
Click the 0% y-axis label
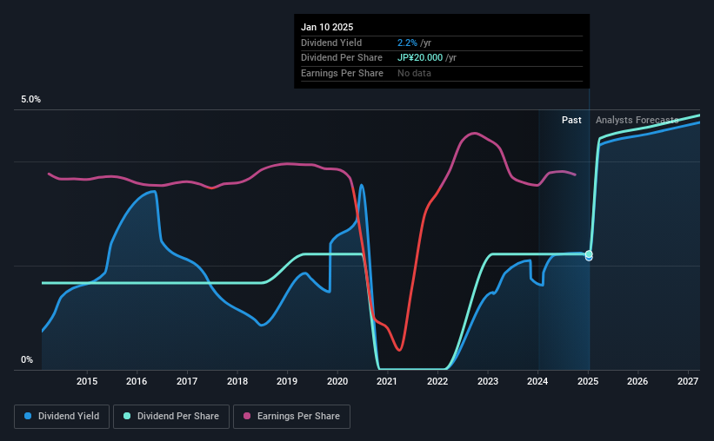pos(27,359)
